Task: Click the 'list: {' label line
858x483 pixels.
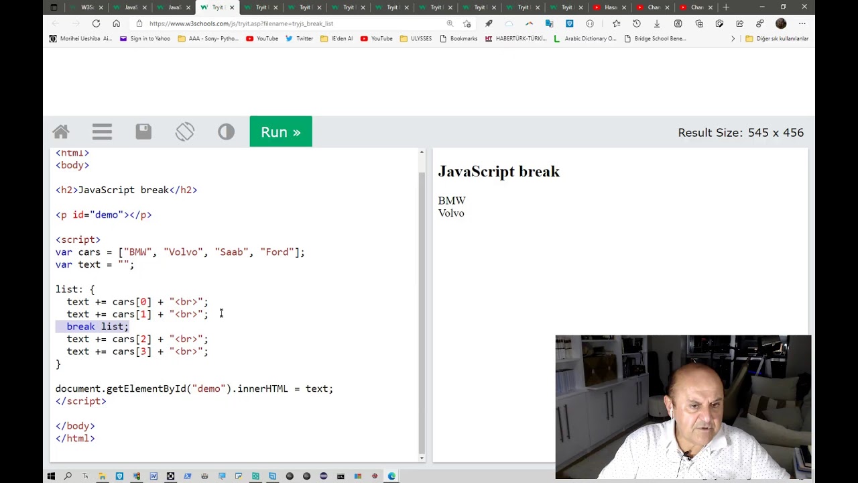Action: (75, 290)
